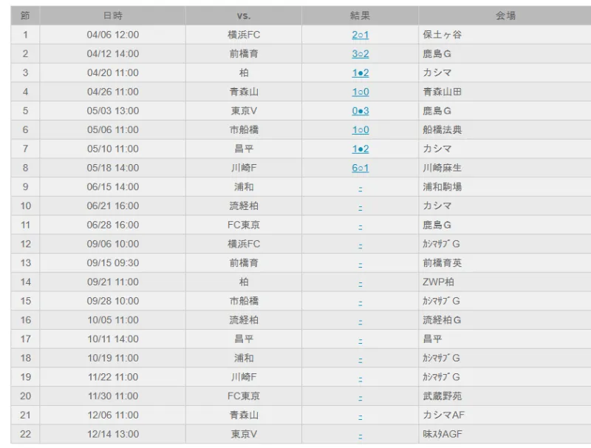The width and height of the screenshot is (591, 448).
Task: Click the venue 川崎麻生
Action: (442, 168)
